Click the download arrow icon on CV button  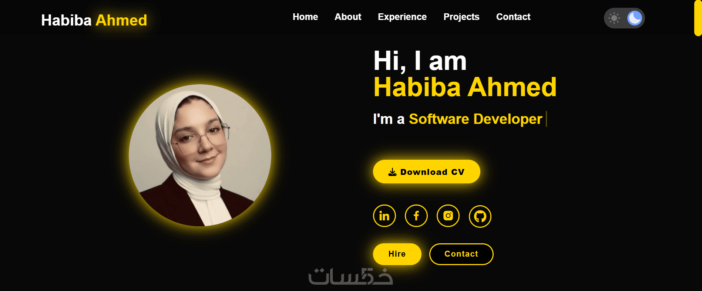(392, 172)
